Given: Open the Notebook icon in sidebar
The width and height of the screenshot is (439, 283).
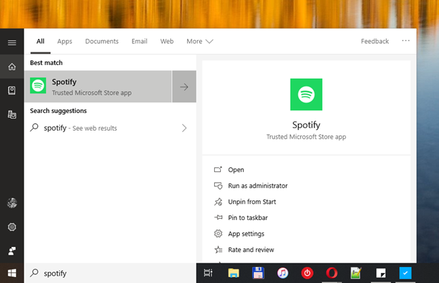Looking at the screenshot, I should click(x=12, y=91).
